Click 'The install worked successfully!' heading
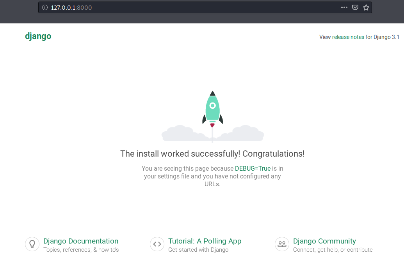This screenshot has height=263, width=404. [212, 154]
